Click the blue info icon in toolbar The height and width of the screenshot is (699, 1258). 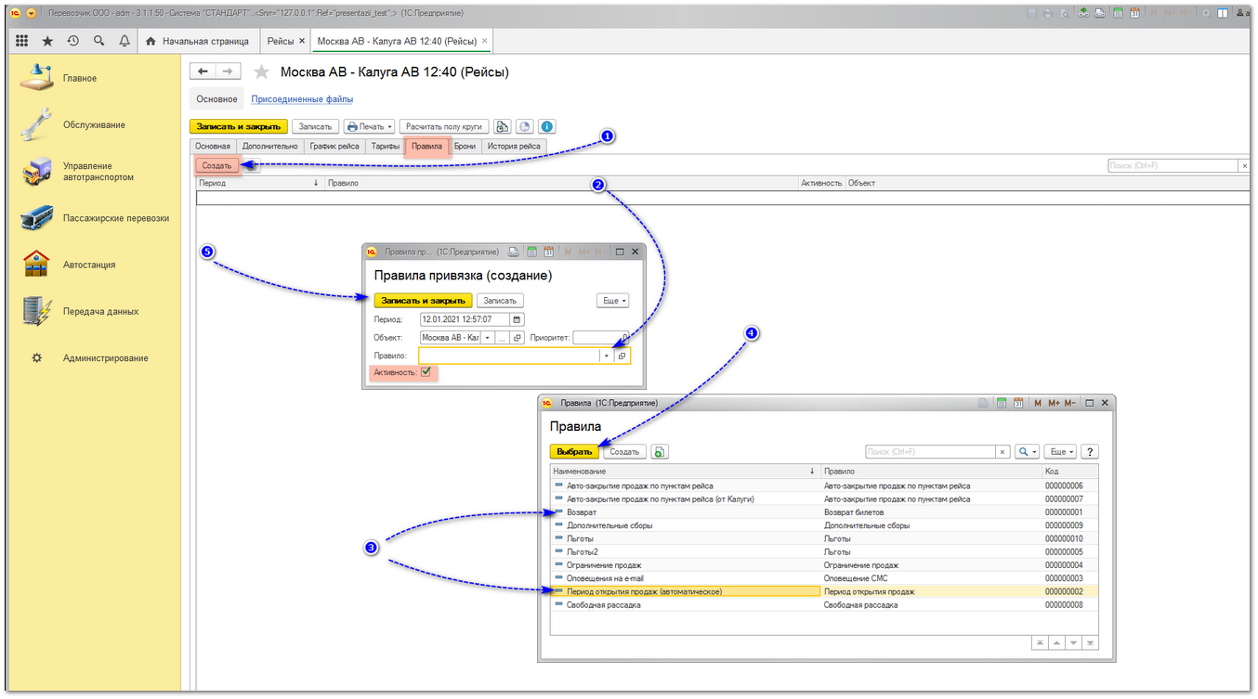click(547, 127)
